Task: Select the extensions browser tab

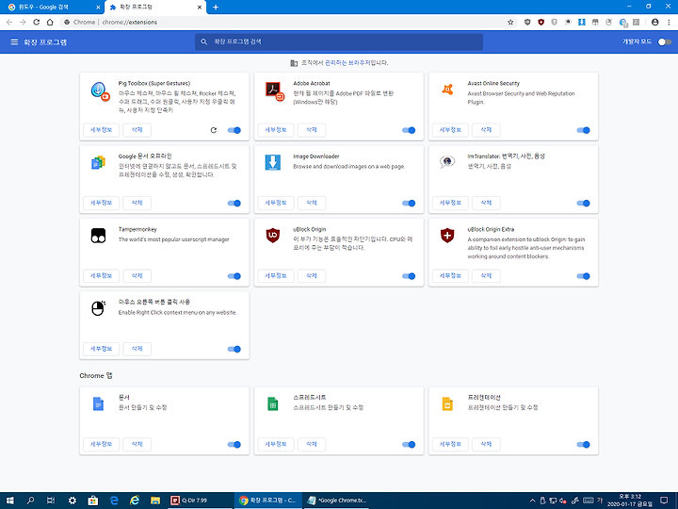Action: (x=154, y=8)
